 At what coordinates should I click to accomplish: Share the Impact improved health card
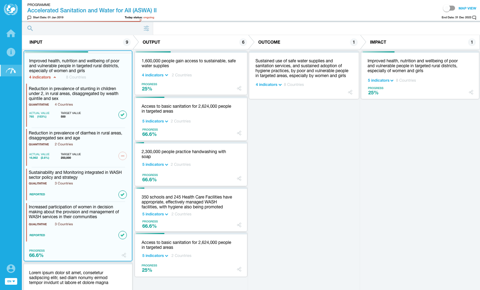[471, 92]
